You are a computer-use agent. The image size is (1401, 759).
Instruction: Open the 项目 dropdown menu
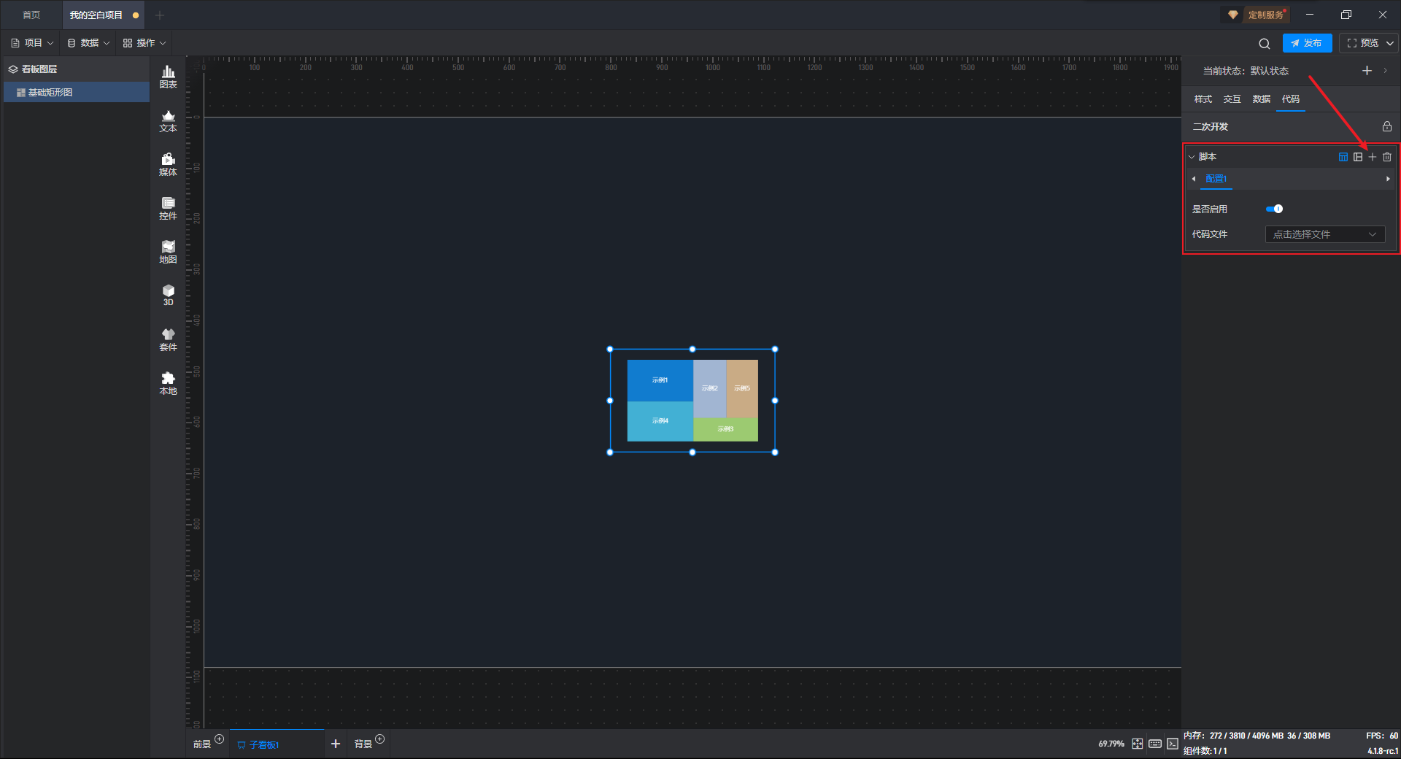pos(33,43)
